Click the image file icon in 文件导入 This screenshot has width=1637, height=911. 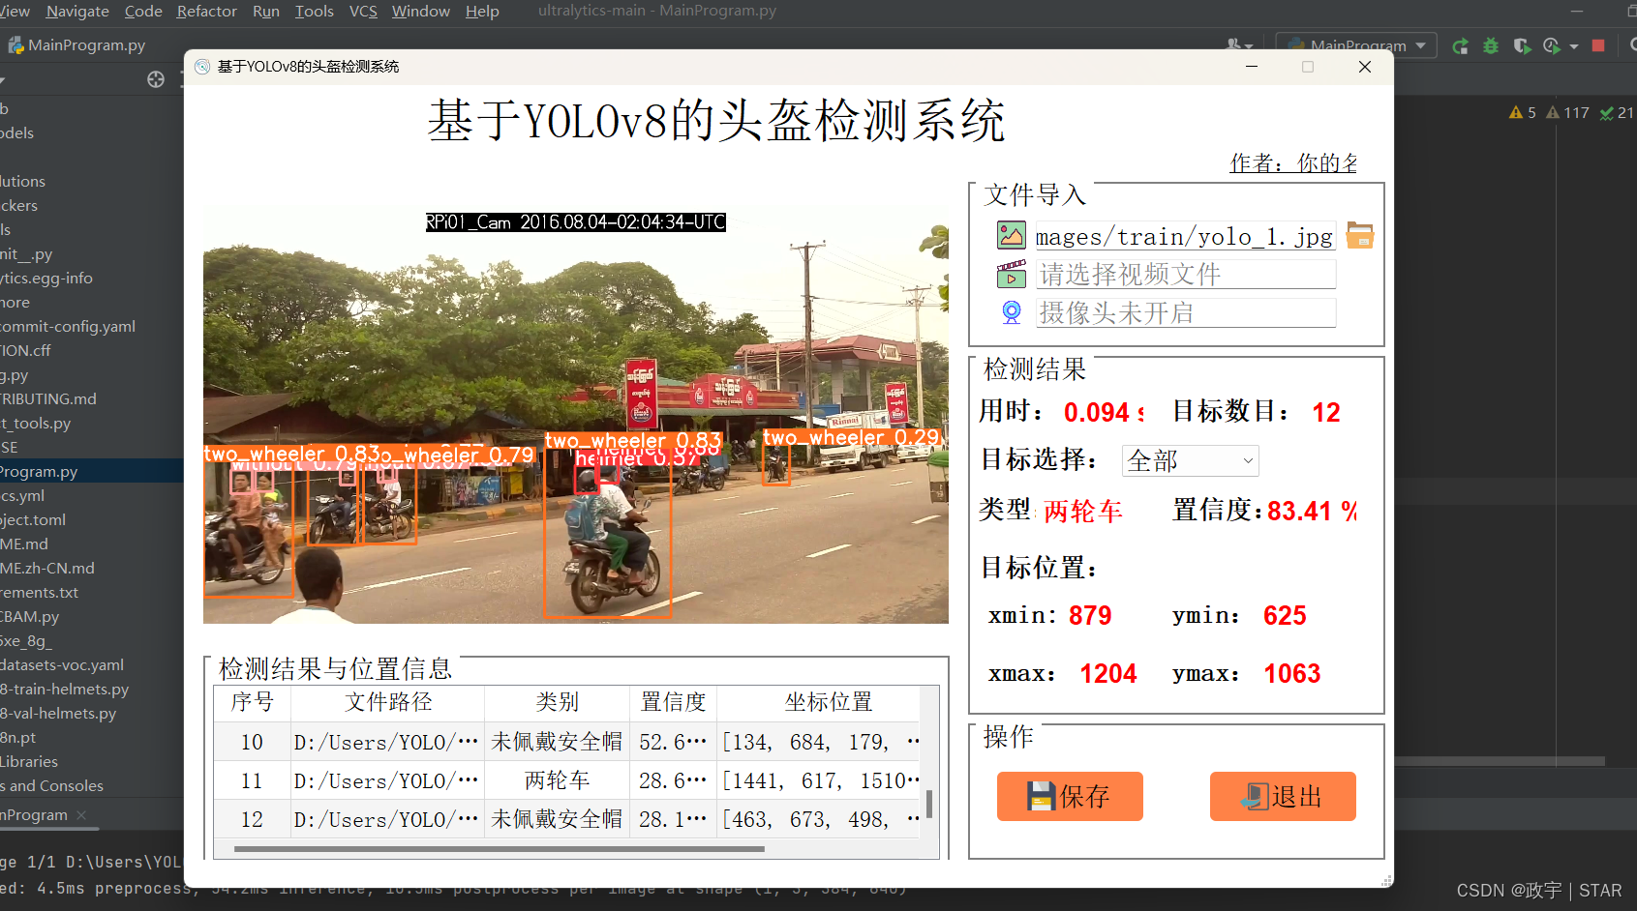pos(1012,235)
